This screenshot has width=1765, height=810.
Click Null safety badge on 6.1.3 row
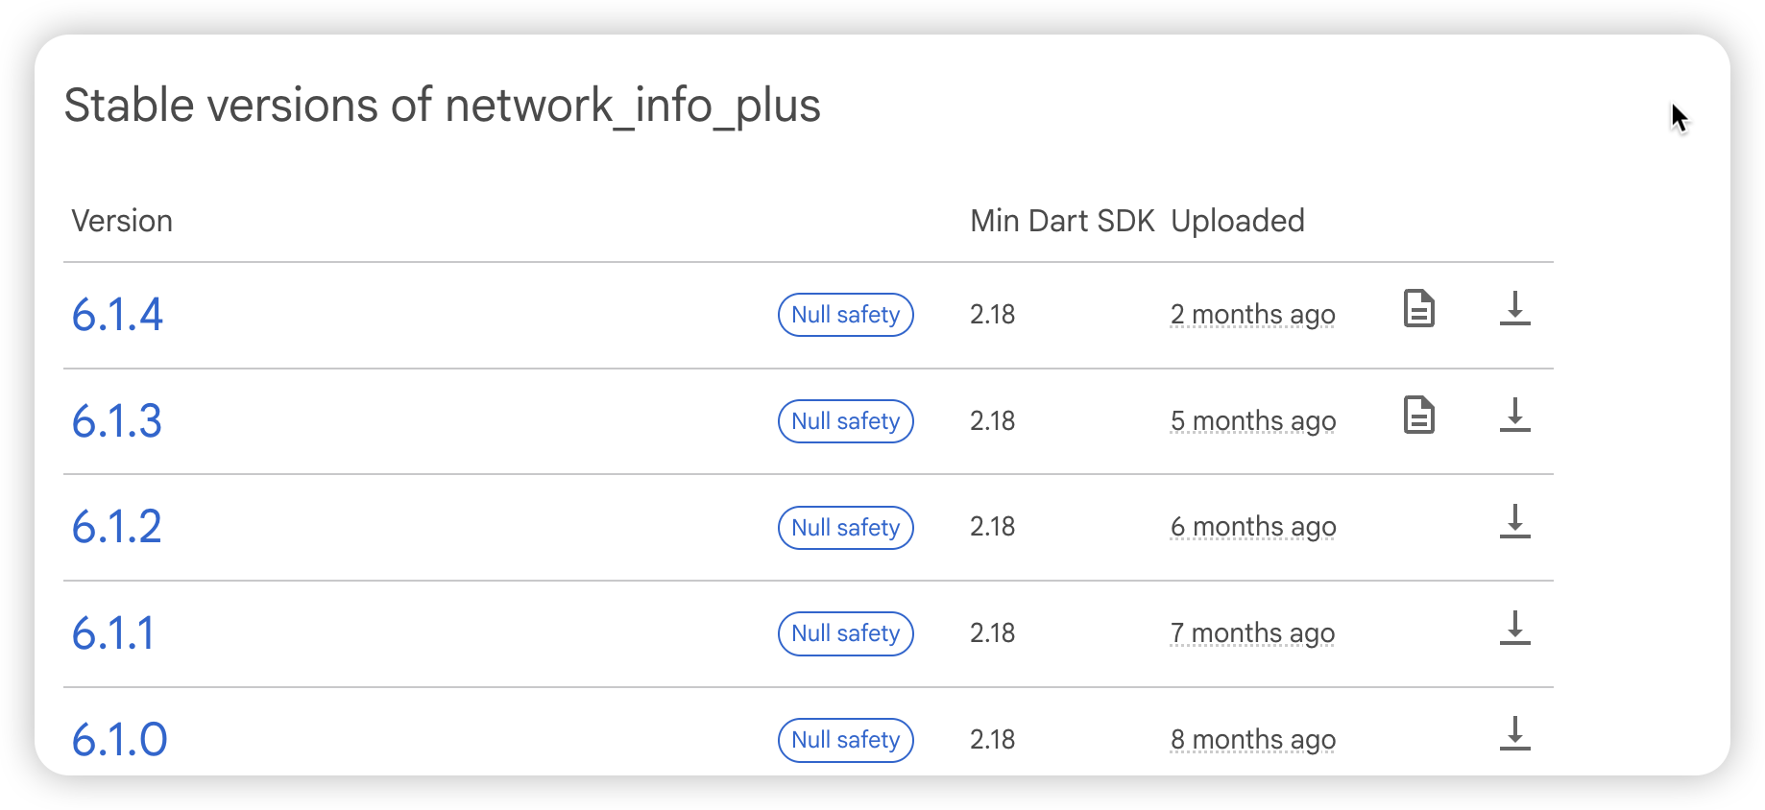pyautogui.click(x=845, y=421)
